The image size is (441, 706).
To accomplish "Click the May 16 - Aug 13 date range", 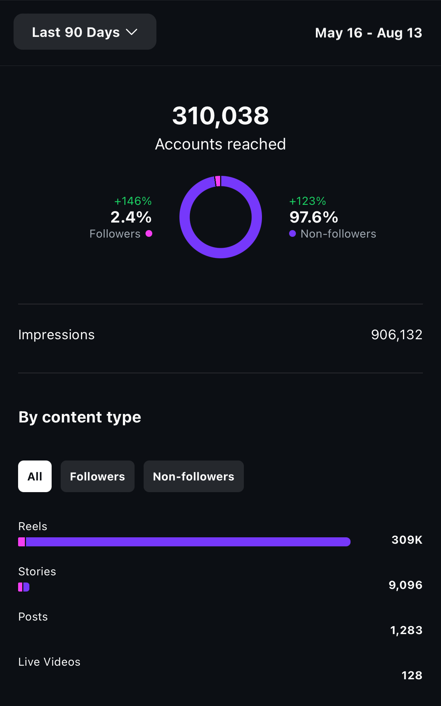I will 368,33.
